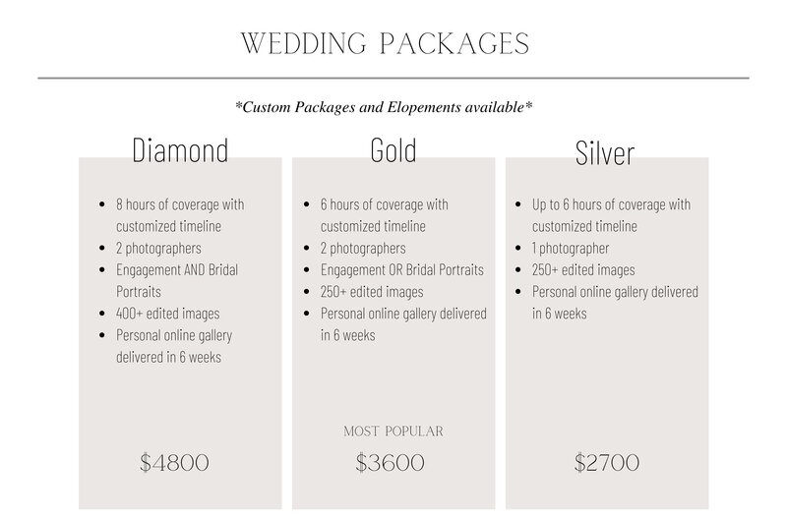Click 'Engagement OR Bridal Portraits' item
Viewport: 787px width, 519px height.
(x=402, y=269)
